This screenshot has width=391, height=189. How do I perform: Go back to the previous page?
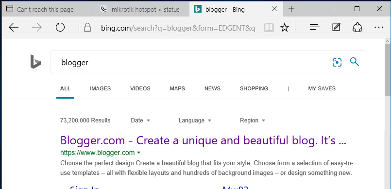coord(14,27)
